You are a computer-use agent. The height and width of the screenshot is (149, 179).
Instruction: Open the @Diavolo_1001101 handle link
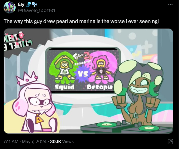pos(37,10)
